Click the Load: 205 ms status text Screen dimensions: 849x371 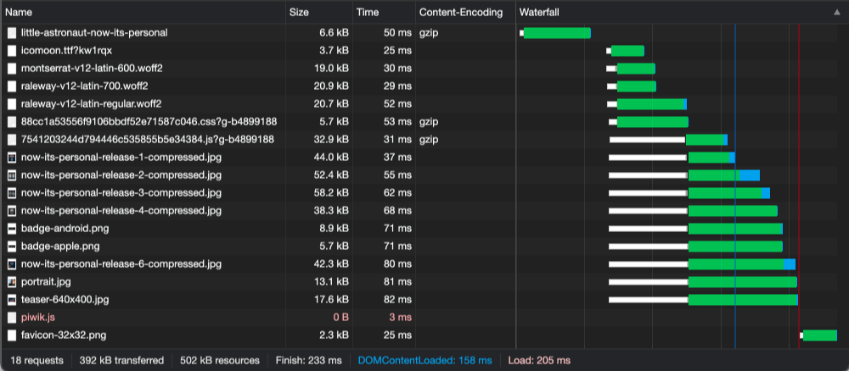point(538,361)
